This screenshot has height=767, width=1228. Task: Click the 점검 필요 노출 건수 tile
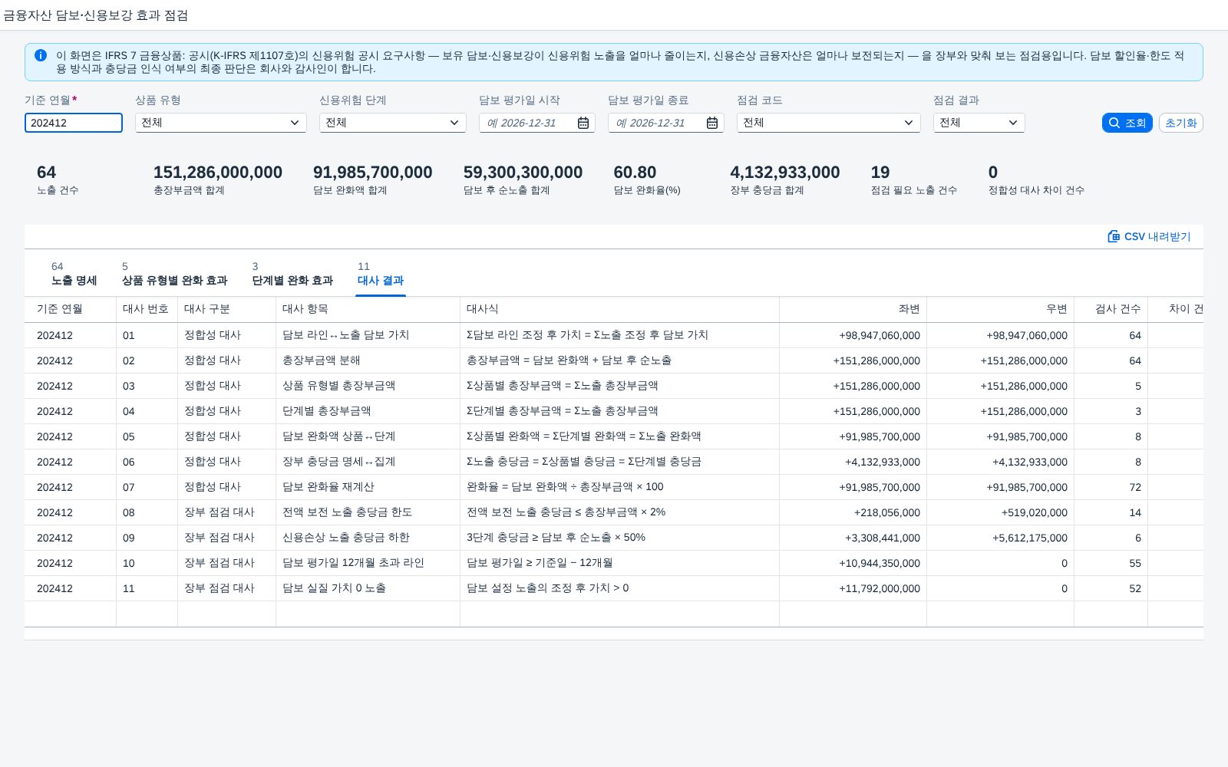click(914, 180)
